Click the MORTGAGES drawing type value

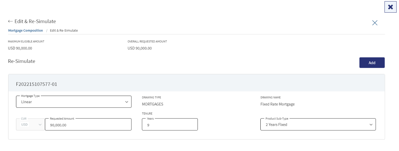(x=153, y=104)
